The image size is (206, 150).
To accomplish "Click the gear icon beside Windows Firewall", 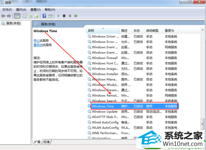I will (x=89, y=58).
